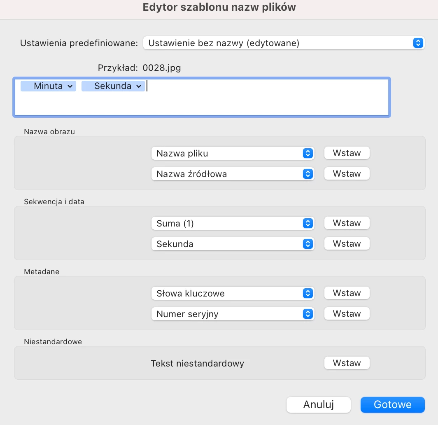
Task: Open the Nazwa źródłowa dropdown
Action: (233, 174)
